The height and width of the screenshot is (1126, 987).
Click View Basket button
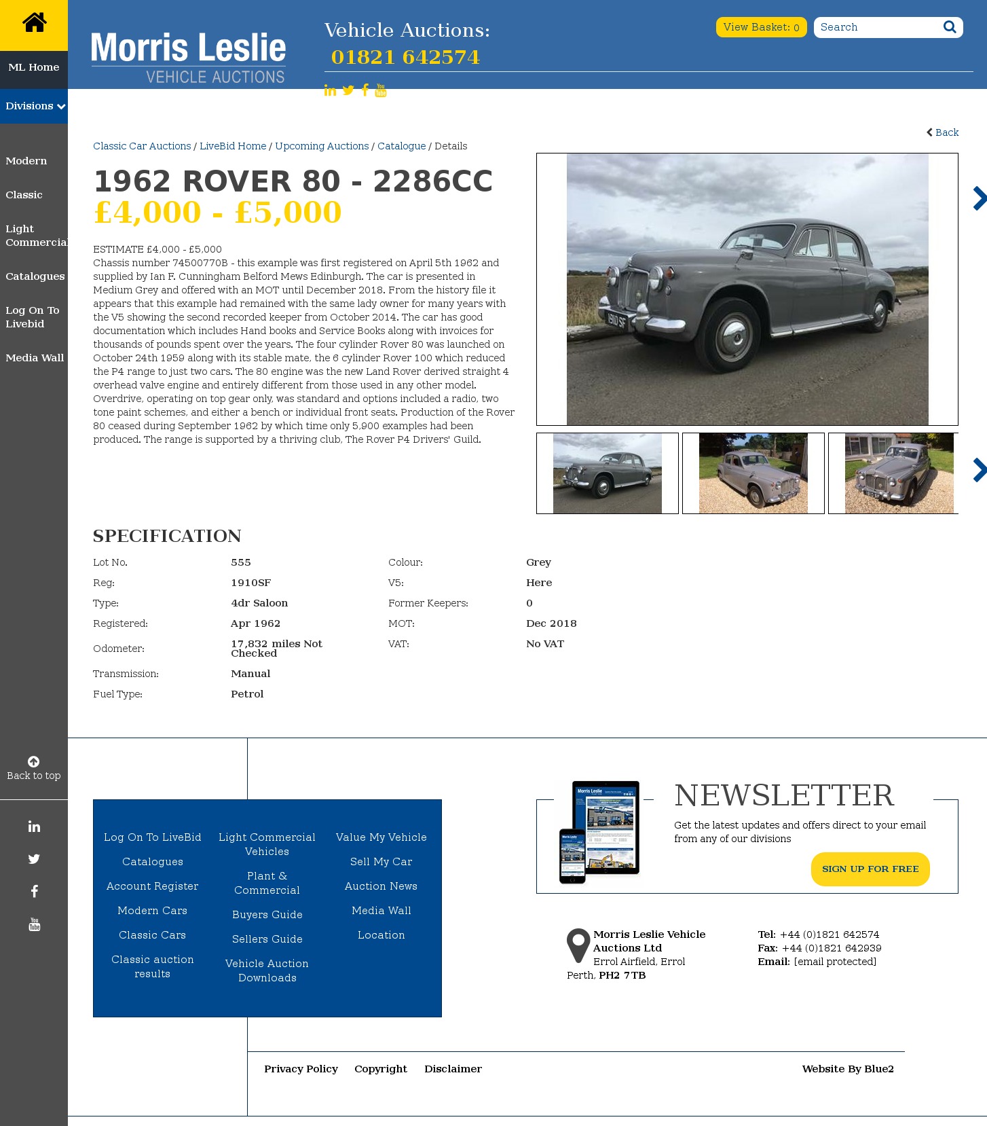click(x=761, y=27)
